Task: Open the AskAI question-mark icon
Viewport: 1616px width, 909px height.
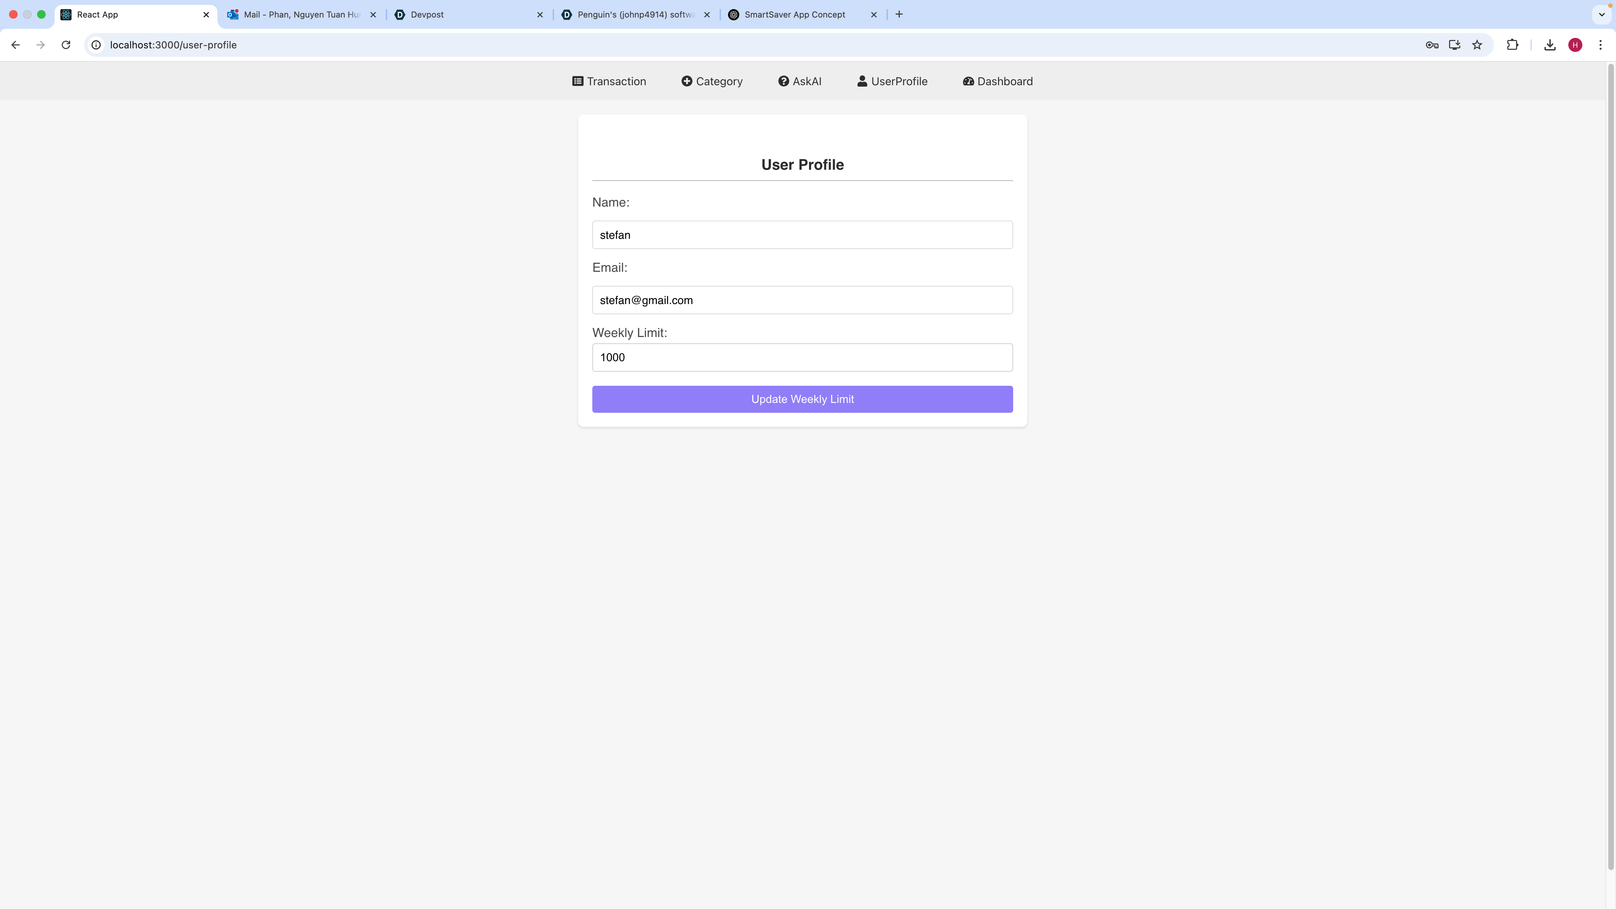Action: click(783, 82)
